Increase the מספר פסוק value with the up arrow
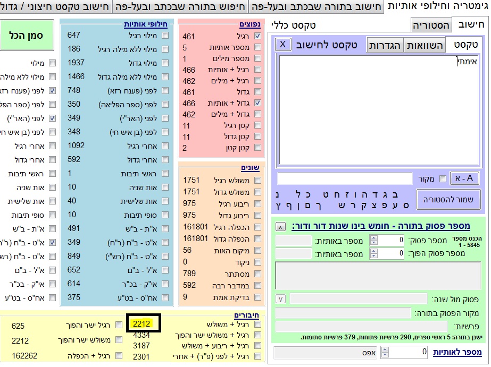Image resolution: width=491 pixels, height=367 pixels. (x=373, y=237)
